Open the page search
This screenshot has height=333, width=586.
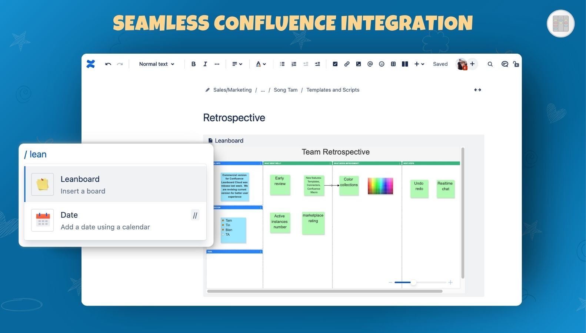(x=490, y=64)
